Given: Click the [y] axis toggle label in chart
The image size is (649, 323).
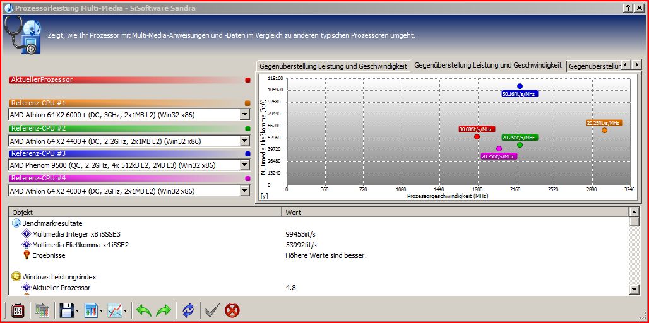Looking at the screenshot, I should click(264, 196).
